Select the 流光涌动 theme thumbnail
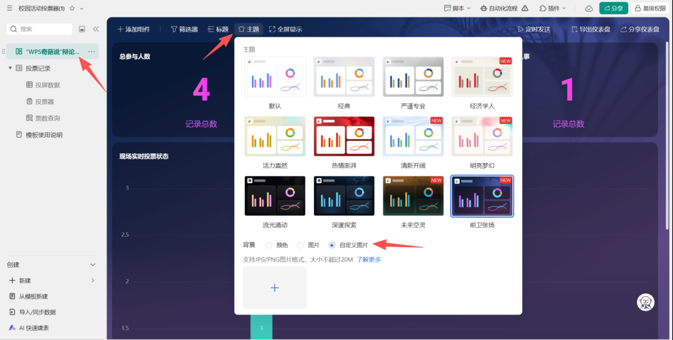673x340 pixels. (275, 196)
